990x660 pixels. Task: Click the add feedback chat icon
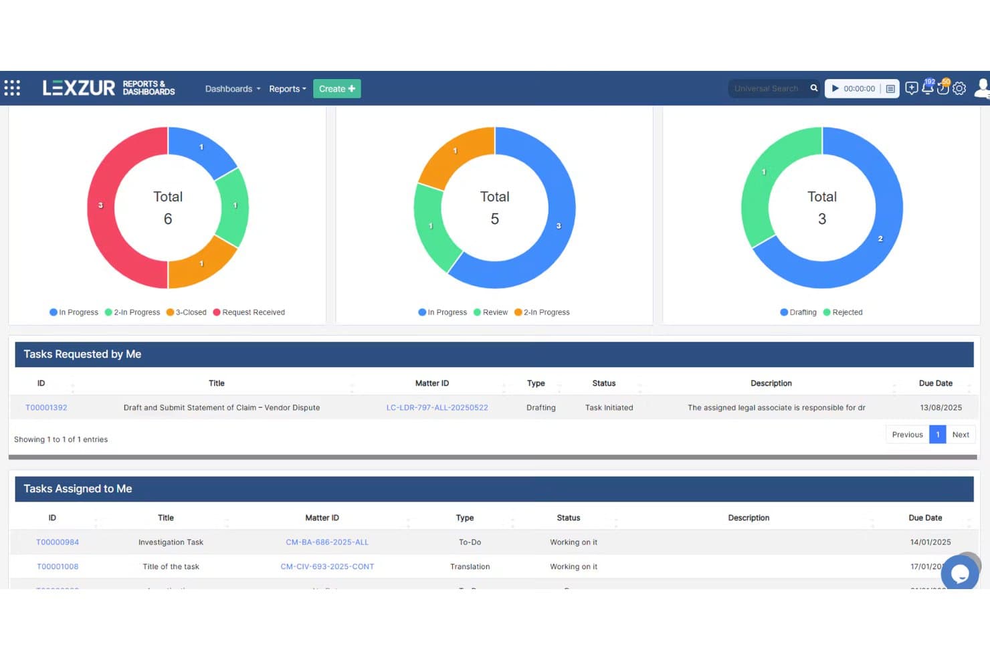click(x=911, y=88)
